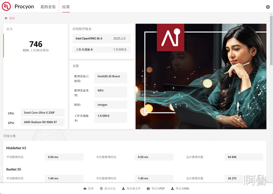Click MobileNet V3 inference count 84 896
The height and width of the screenshot is (194, 273).
tap(244, 157)
